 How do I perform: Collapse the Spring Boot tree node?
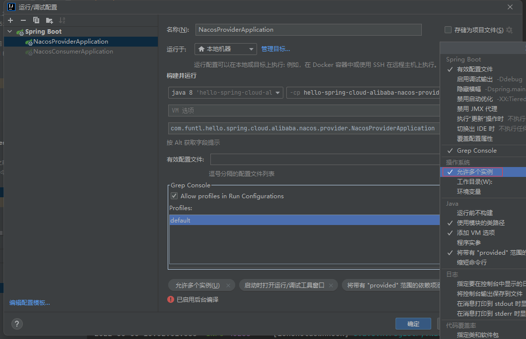10,32
